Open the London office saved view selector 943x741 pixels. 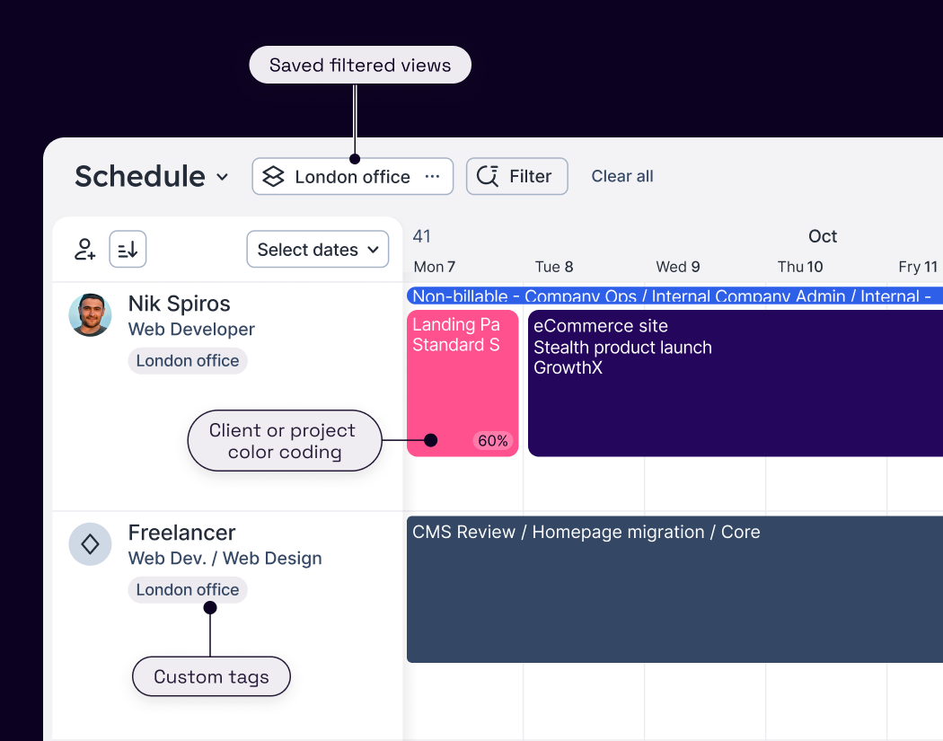[x=351, y=176]
